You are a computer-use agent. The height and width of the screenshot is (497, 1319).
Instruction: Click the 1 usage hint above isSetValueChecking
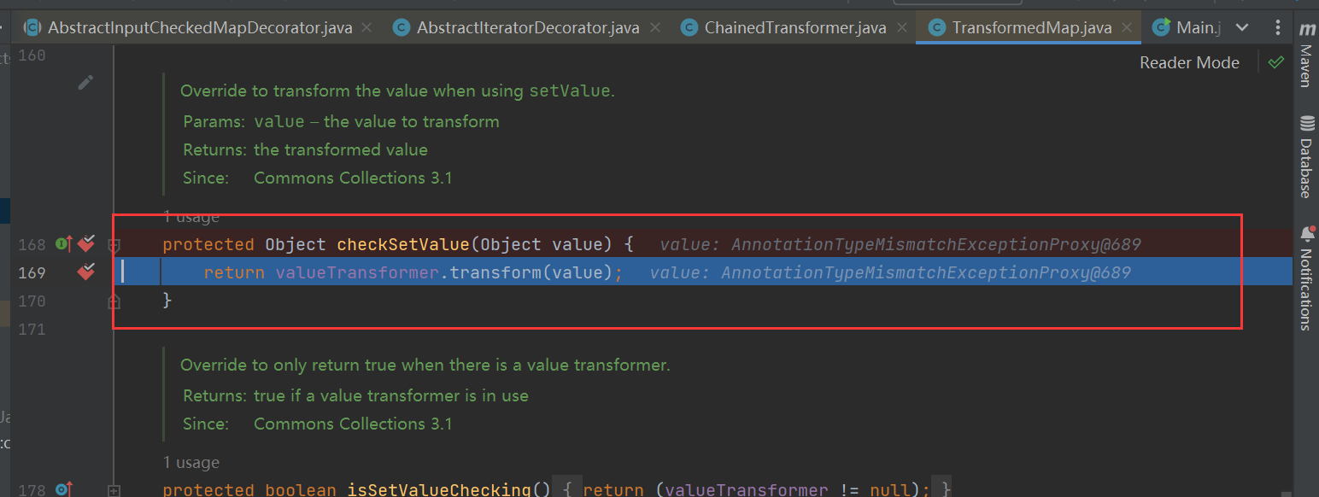191,462
